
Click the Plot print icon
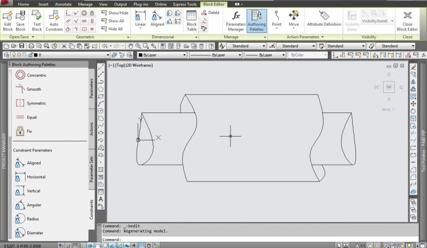pos(31,46)
